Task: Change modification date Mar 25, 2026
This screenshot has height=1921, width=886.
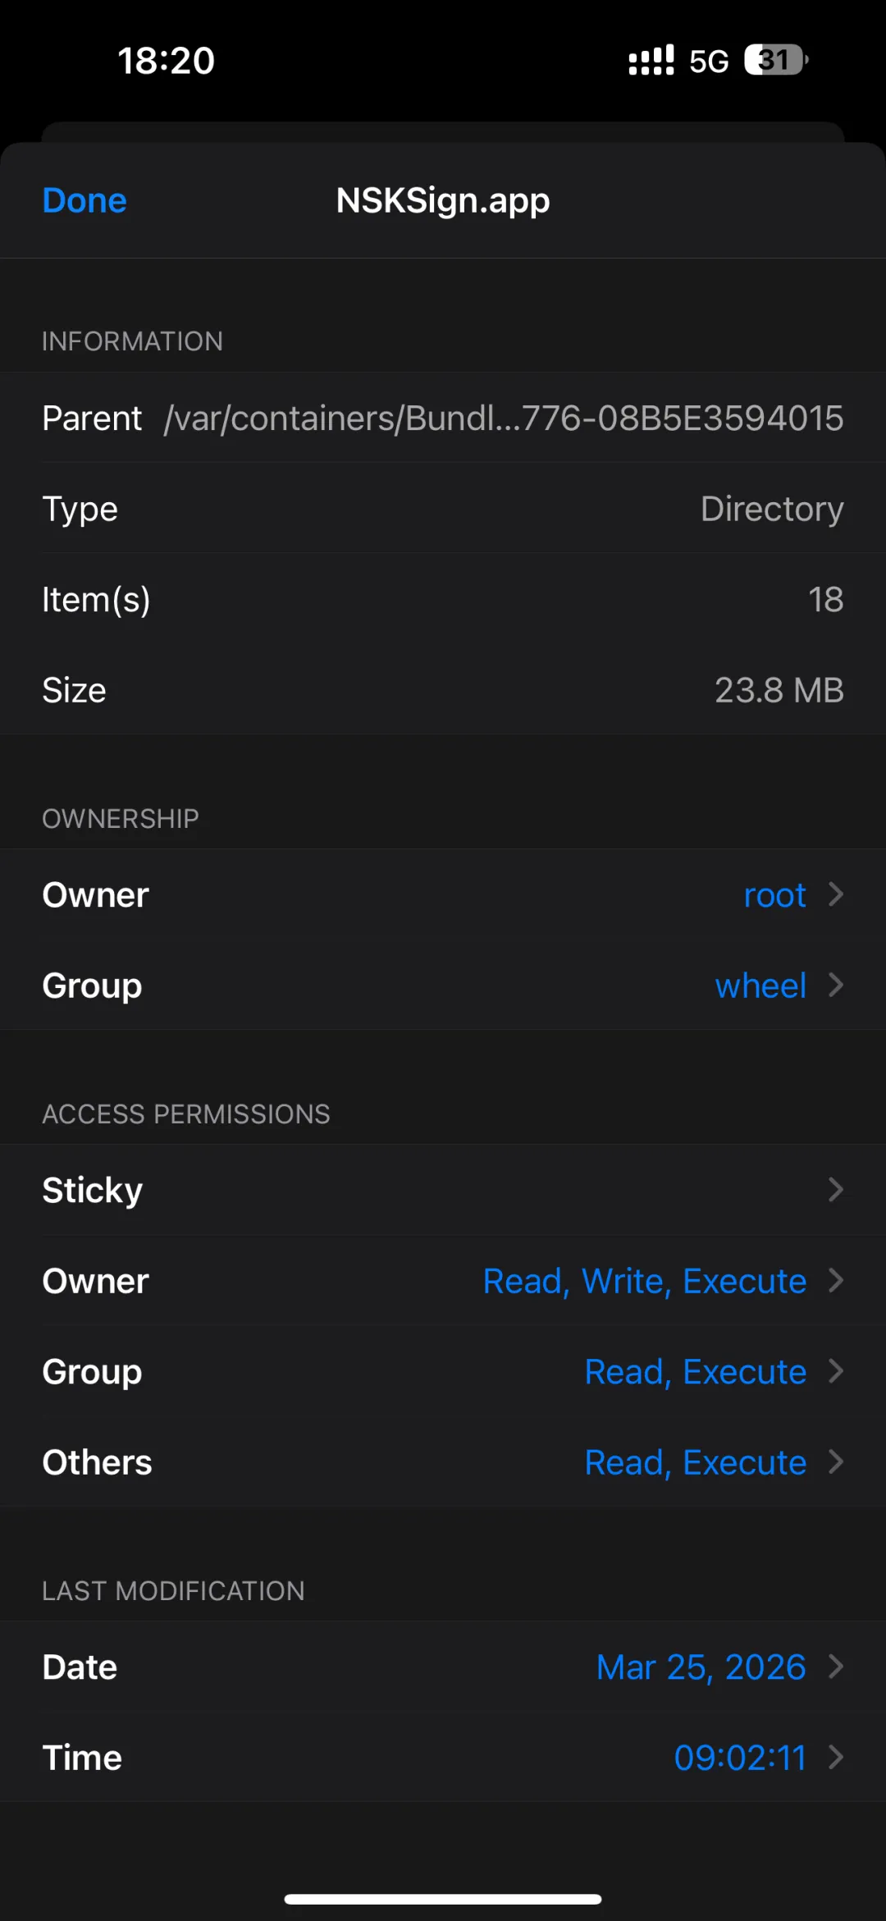Action: click(x=443, y=1667)
